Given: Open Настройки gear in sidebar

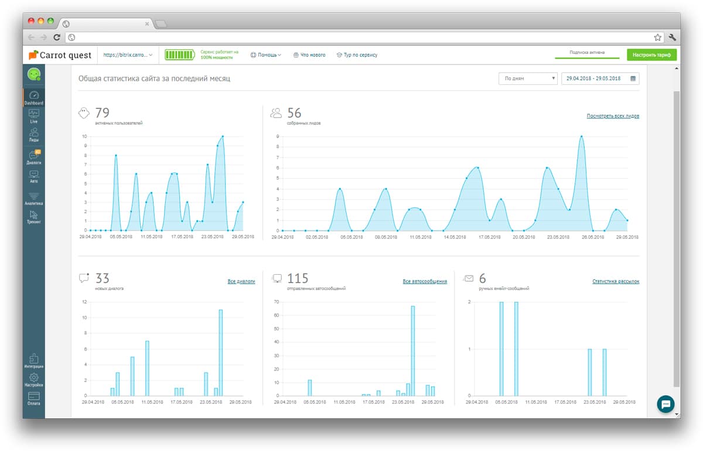Looking at the screenshot, I should [33, 380].
